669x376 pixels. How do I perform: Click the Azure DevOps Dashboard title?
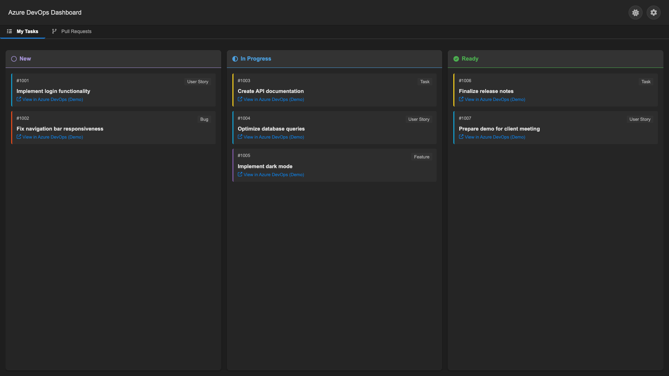tap(45, 13)
